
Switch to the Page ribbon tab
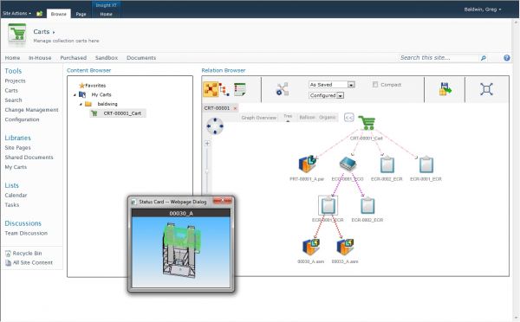coord(81,14)
